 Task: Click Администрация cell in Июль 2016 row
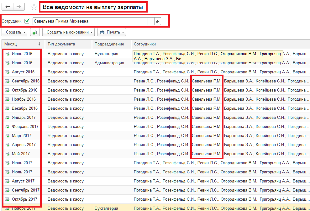tap(112, 63)
